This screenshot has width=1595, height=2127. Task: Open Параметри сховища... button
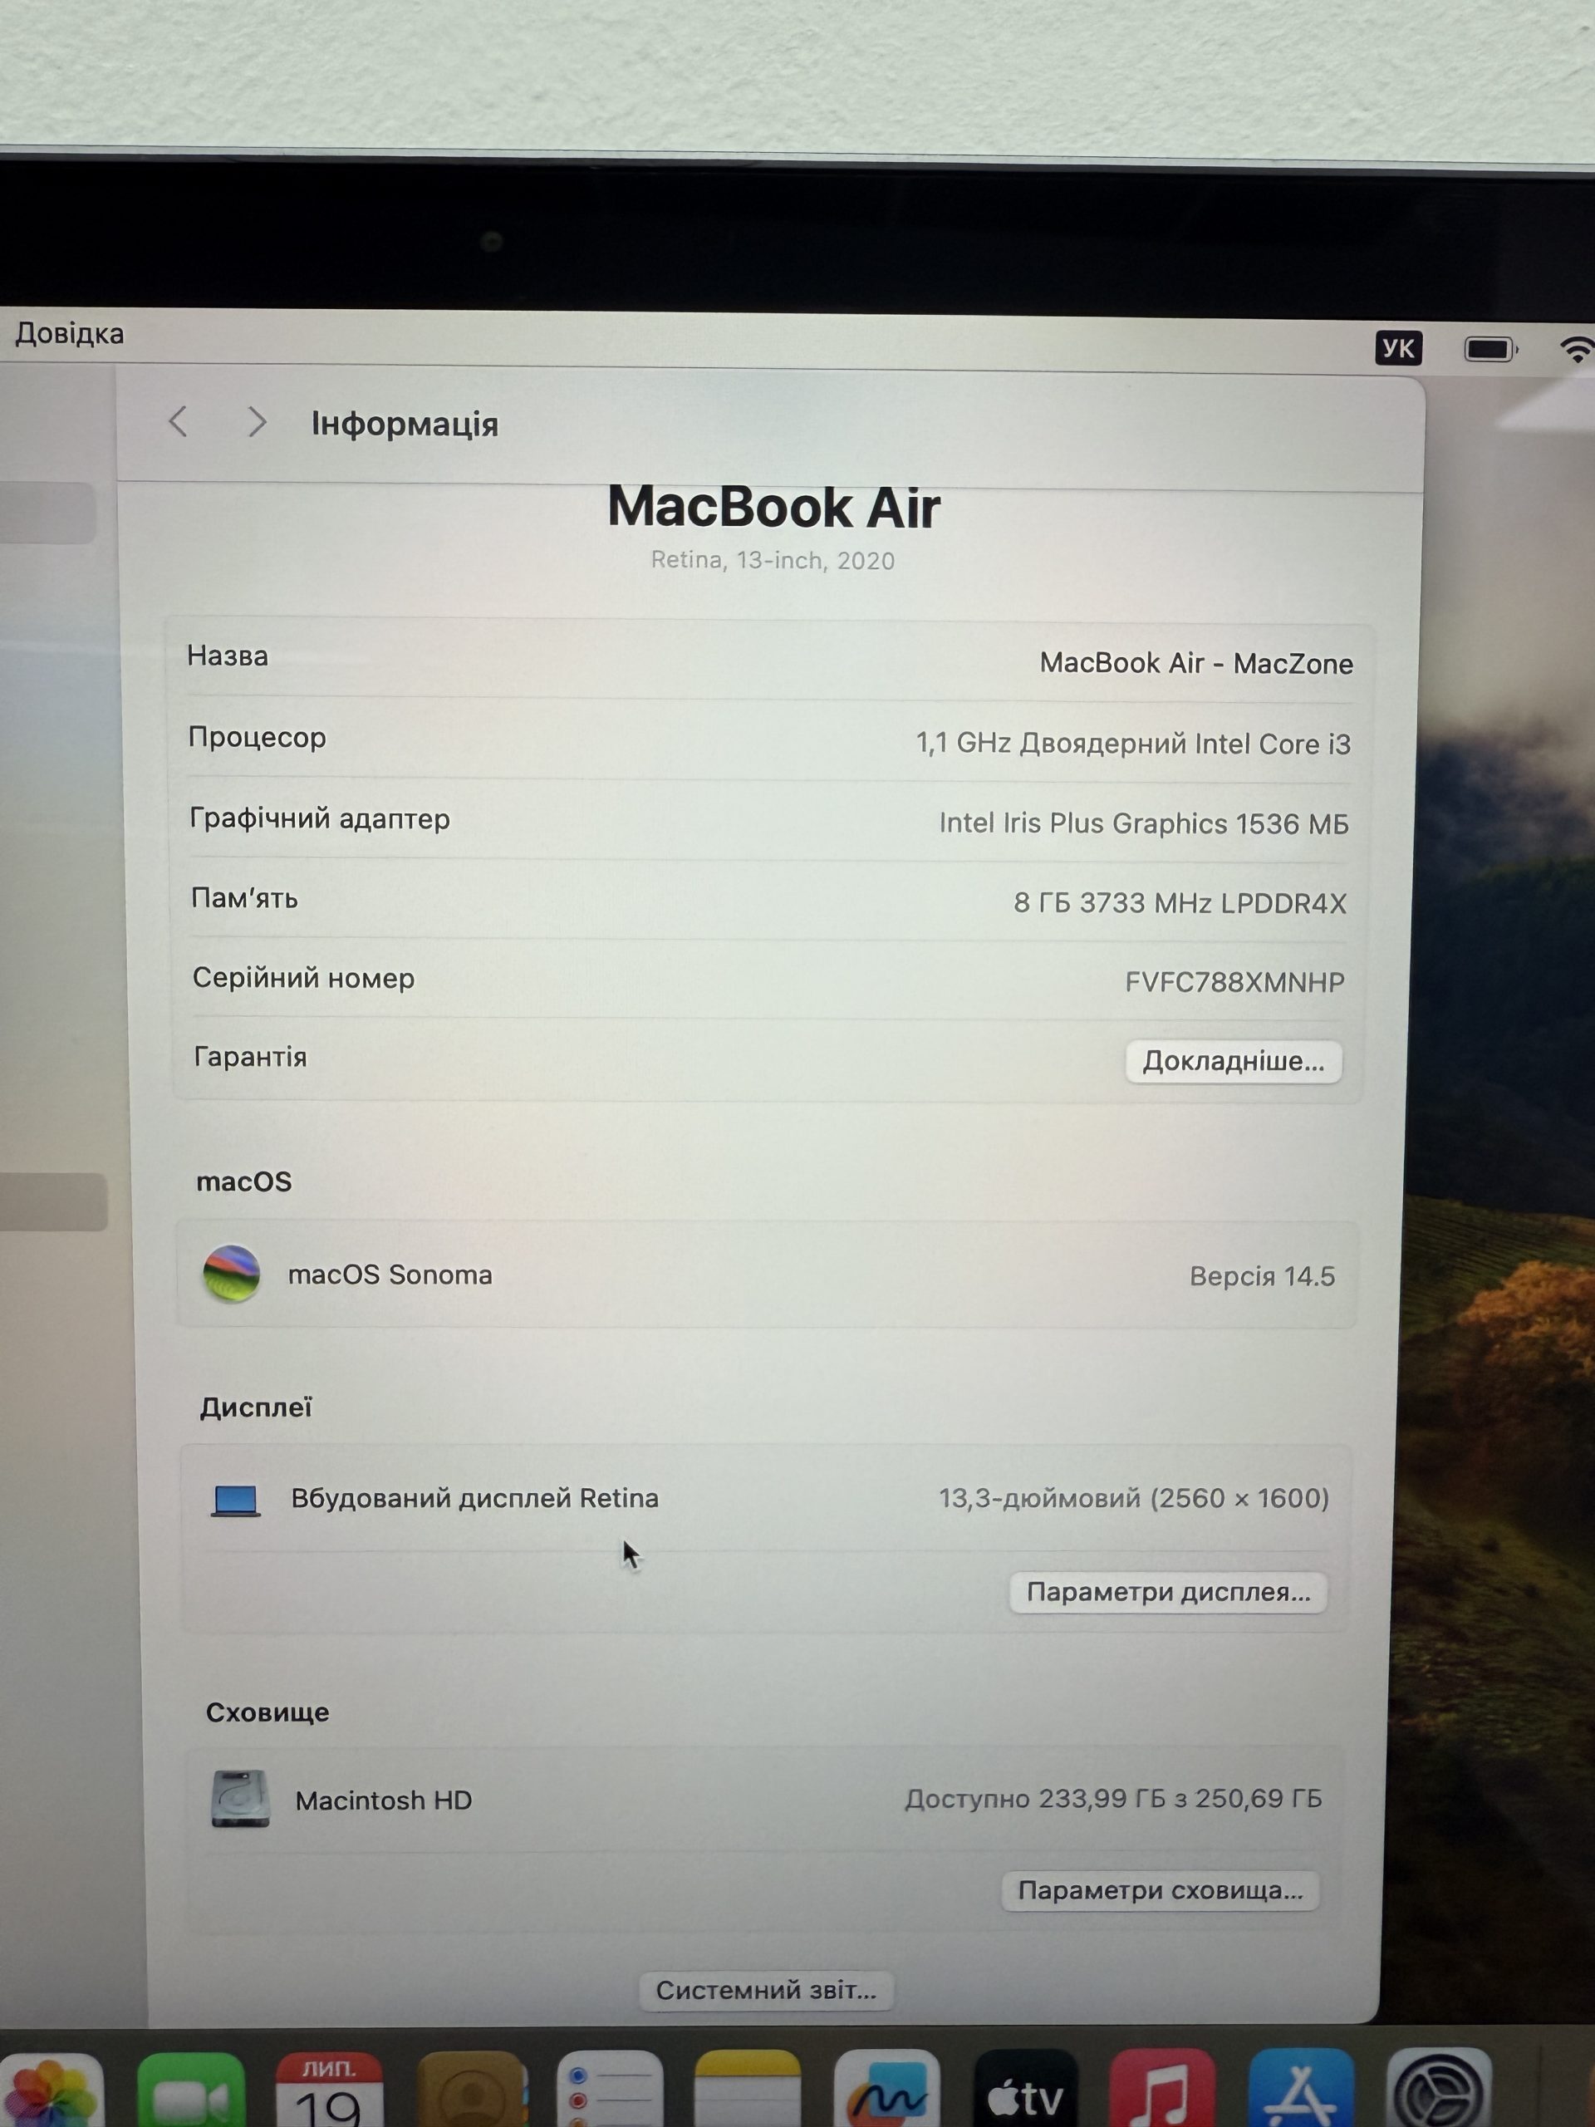tap(1161, 1890)
